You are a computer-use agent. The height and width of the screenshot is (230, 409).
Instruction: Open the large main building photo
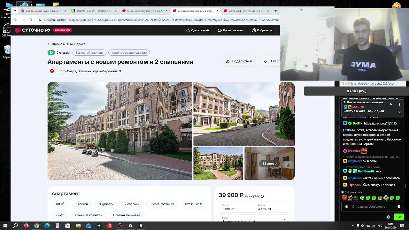point(120,131)
